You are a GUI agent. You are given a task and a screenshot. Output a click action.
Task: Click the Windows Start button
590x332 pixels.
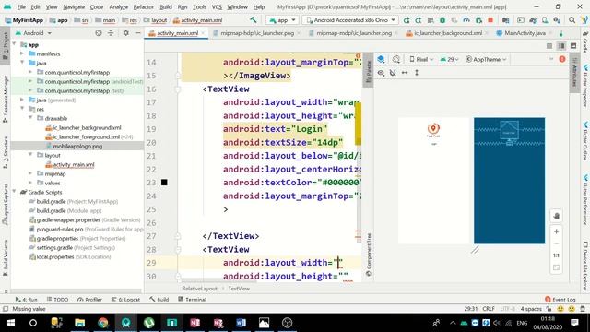click(x=10, y=323)
